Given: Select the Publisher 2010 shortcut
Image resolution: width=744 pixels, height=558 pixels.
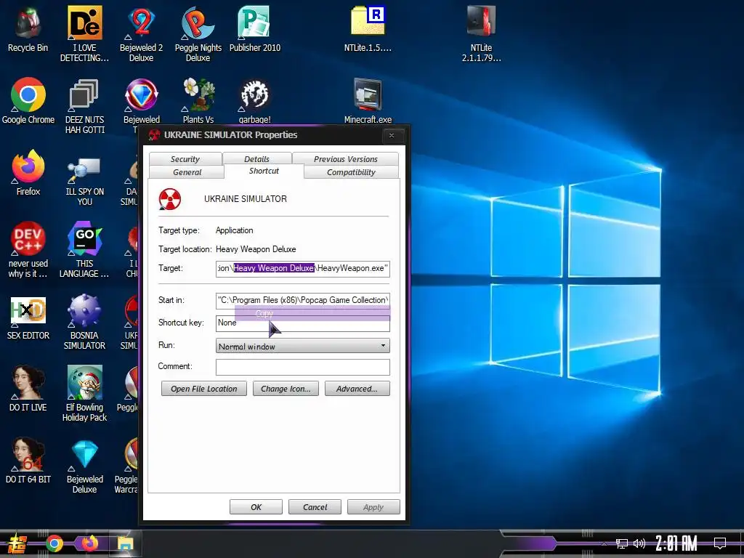Looking at the screenshot, I should tap(255, 28).
